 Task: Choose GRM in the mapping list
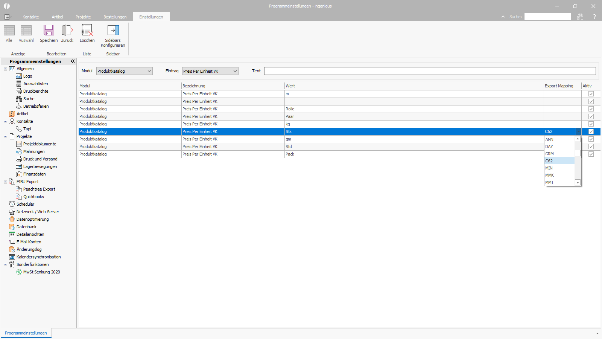pyautogui.click(x=559, y=154)
